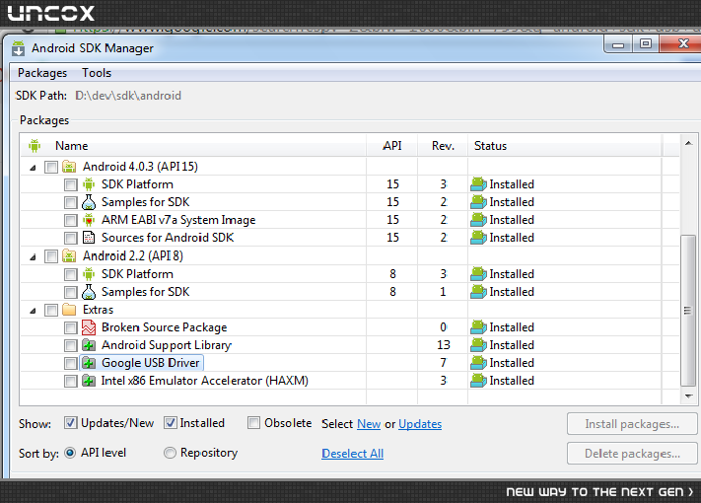Collapse the Android 4.0.3 (API 15) group
Image resolution: width=701 pixels, height=503 pixels.
coord(33,167)
